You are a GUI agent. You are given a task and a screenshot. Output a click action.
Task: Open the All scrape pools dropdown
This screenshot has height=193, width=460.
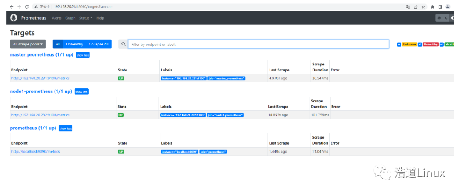tap(28, 44)
